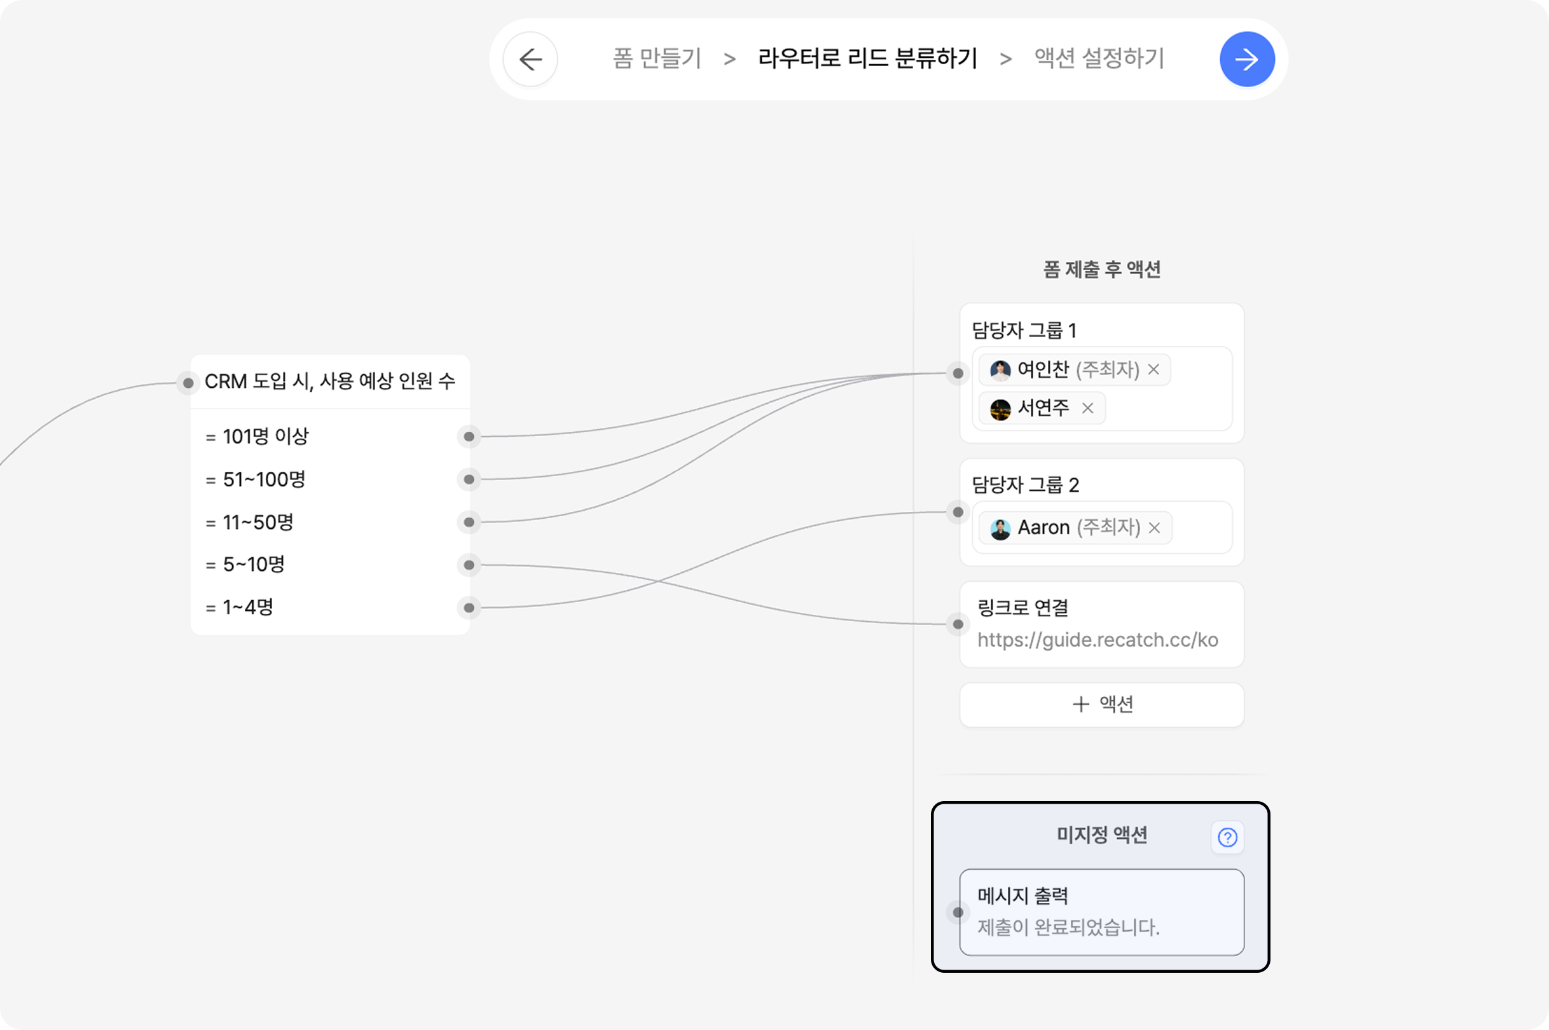
Task: Select the 라우터로 리드 분류하기 step
Action: 867,59
